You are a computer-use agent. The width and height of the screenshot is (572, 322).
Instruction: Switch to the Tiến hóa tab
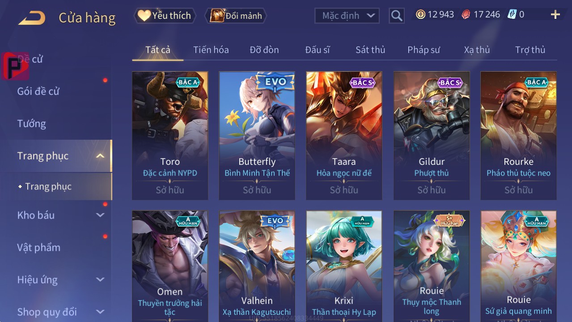pyautogui.click(x=211, y=50)
